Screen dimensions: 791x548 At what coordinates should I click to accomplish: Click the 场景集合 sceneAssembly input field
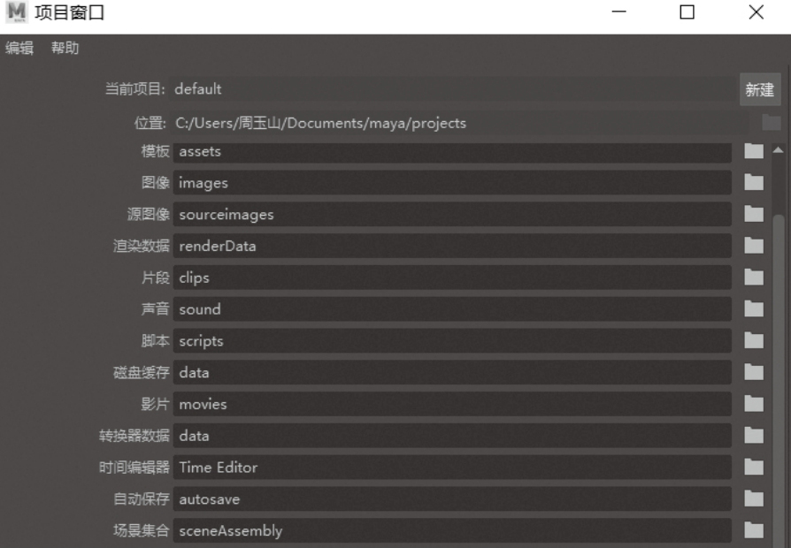452,530
